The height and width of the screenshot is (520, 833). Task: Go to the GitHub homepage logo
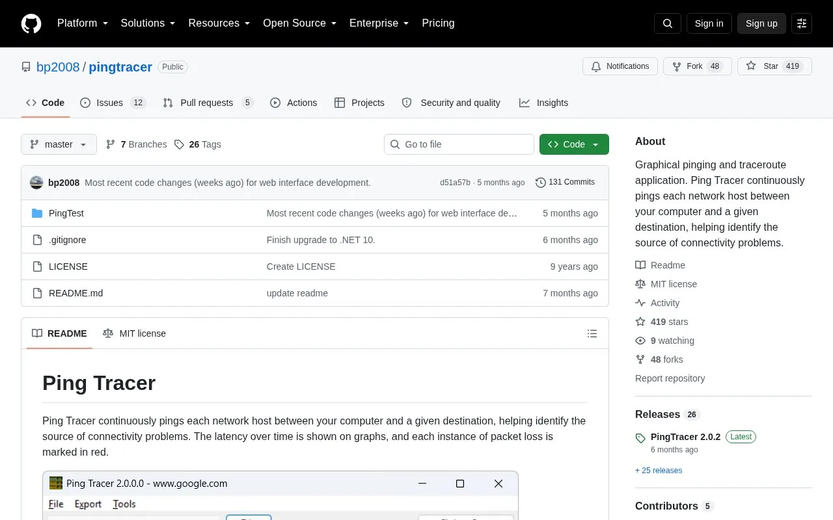click(31, 23)
